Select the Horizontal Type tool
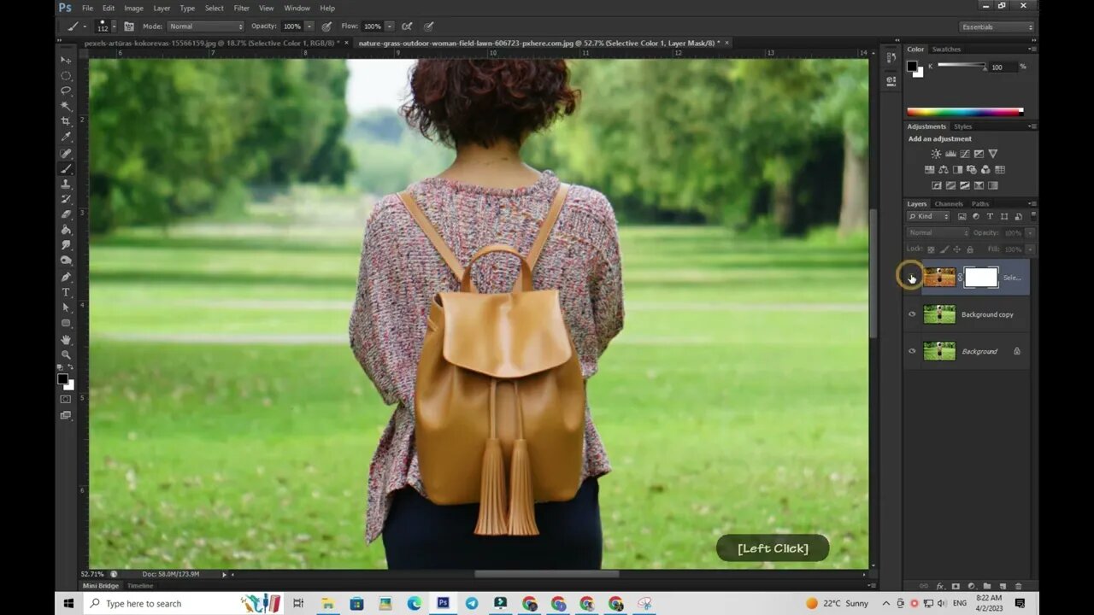Image resolution: width=1094 pixels, height=615 pixels. coord(66,292)
